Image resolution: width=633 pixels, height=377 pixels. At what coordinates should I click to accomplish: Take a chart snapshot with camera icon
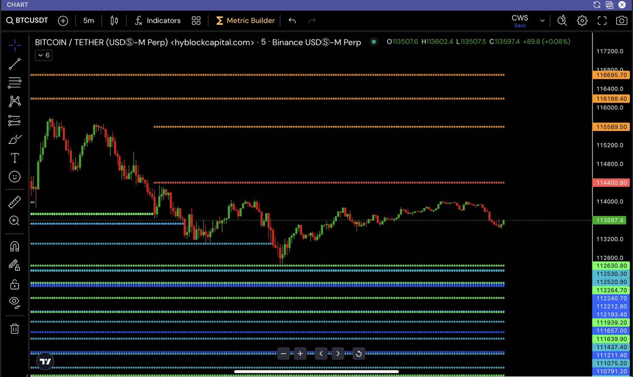point(622,21)
